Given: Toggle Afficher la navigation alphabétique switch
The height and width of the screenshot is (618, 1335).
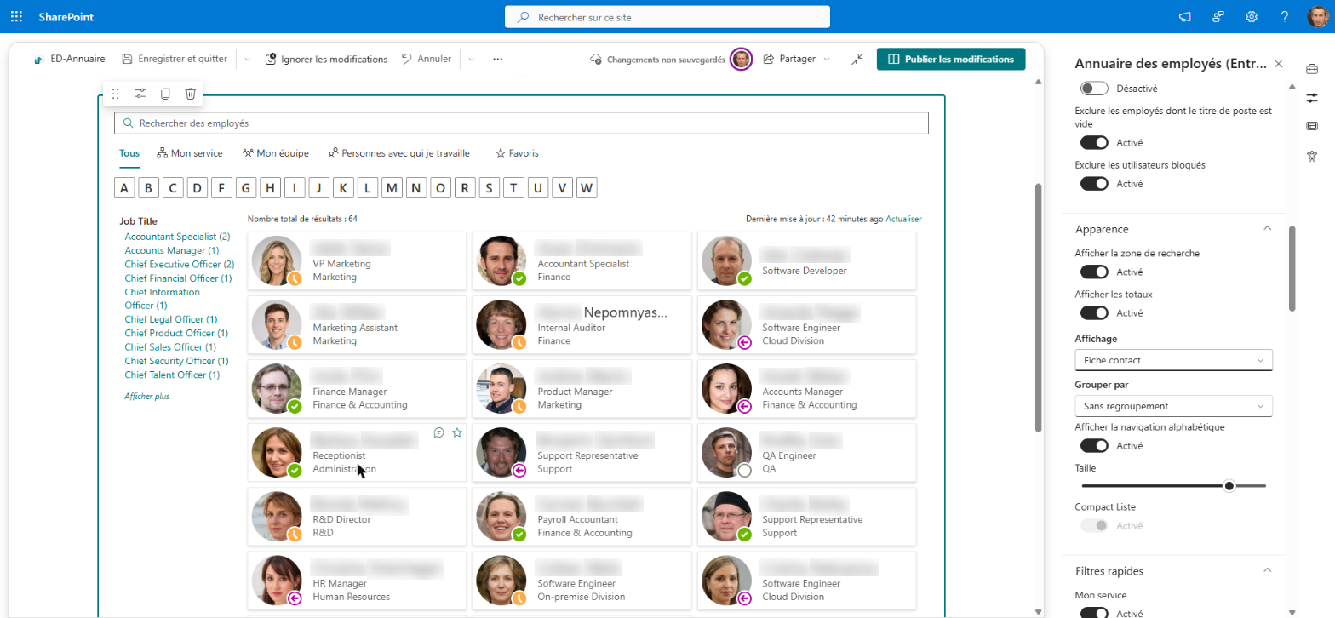Looking at the screenshot, I should pos(1094,445).
